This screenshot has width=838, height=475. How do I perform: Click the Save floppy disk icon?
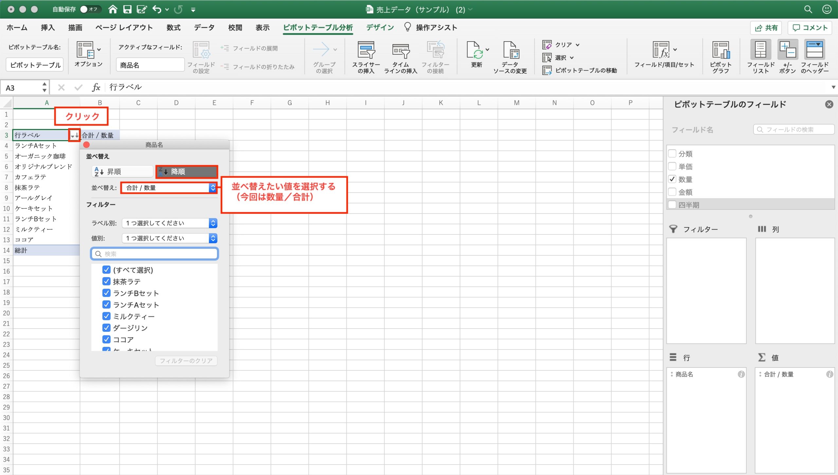(x=127, y=9)
